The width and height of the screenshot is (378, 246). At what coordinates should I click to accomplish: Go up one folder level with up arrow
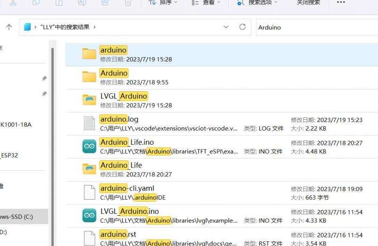9,27
